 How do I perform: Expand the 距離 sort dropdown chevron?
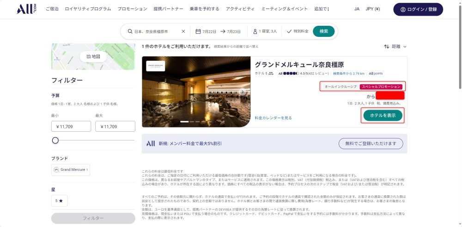[x=405, y=47]
